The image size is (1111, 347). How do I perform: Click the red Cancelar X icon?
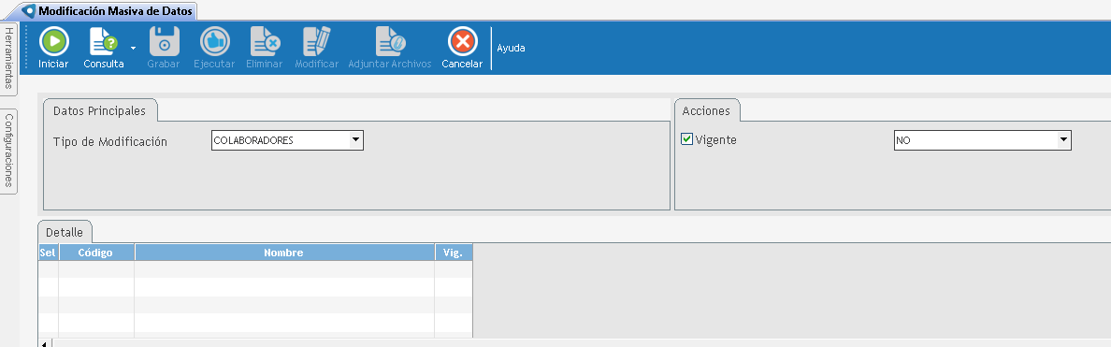click(x=462, y=41)
